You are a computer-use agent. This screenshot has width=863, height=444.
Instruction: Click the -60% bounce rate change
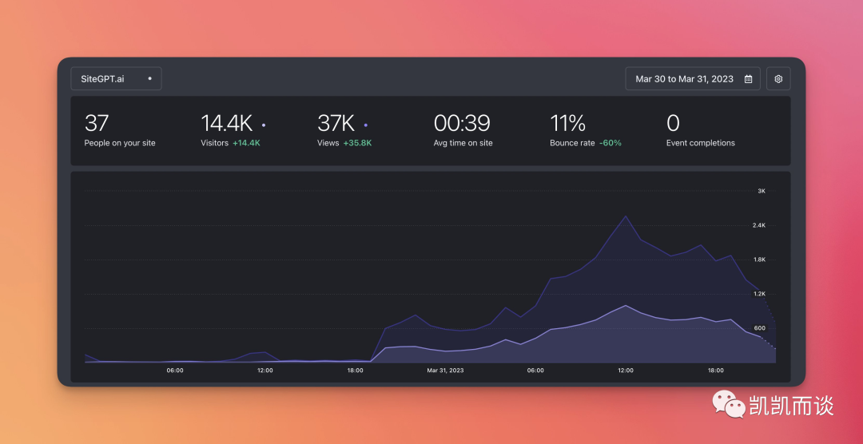coord(610,143)
